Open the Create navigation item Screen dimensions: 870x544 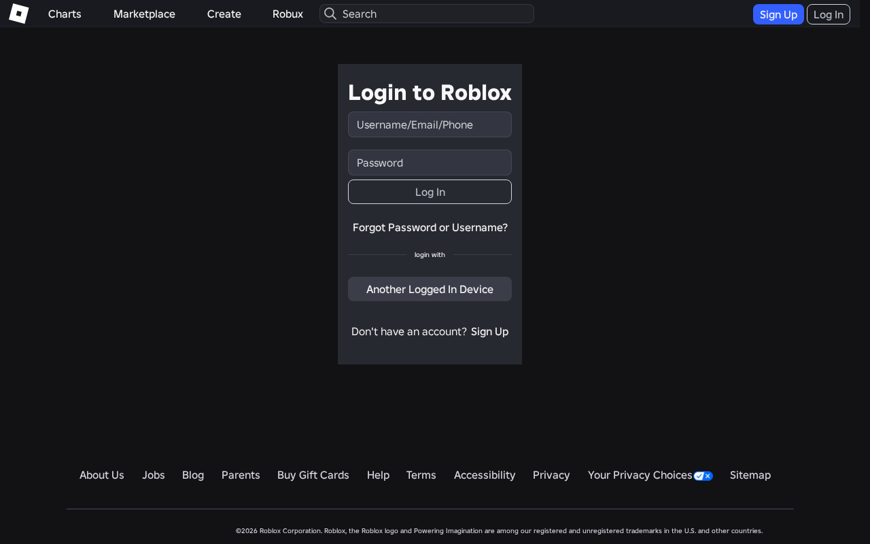point(224,14)
